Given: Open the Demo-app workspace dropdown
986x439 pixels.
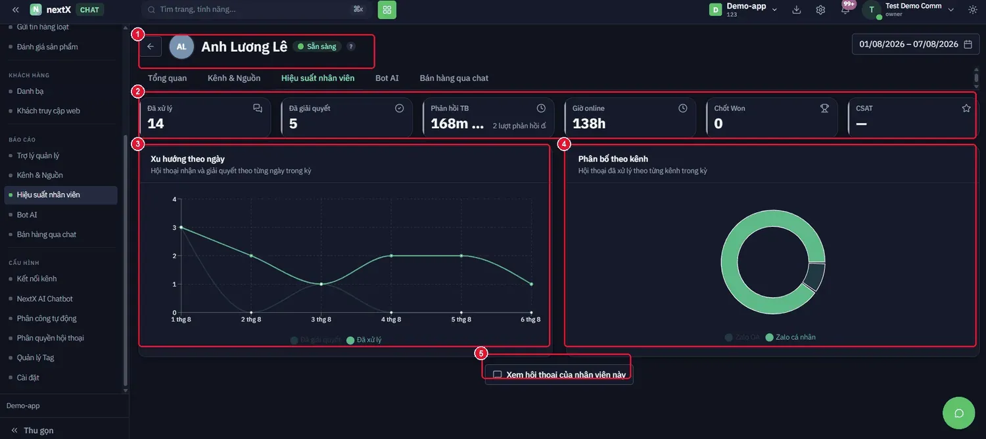Looking at the screenshot, I should 744,10.
